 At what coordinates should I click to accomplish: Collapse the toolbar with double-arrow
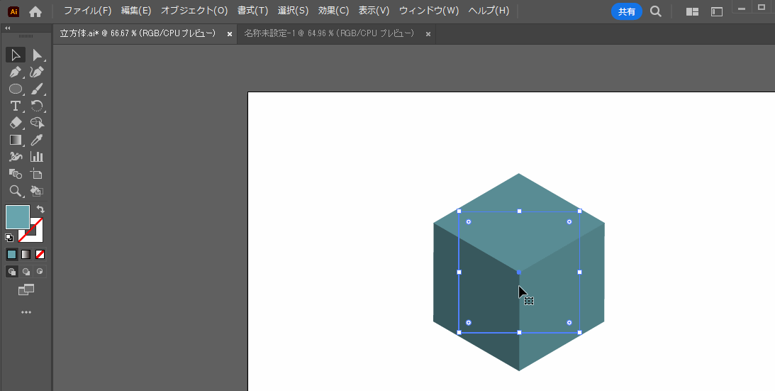(7, 28)
